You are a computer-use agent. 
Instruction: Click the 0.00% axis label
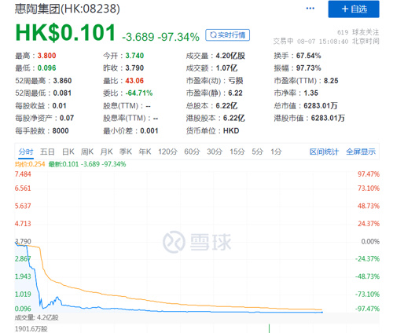tap(370, 241)
